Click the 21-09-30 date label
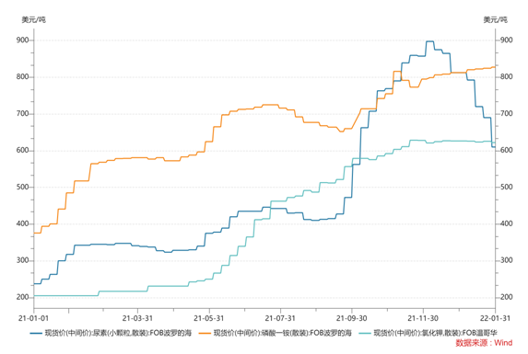The image size is (528, 354). pyautogui.click(x=352, y=318)
